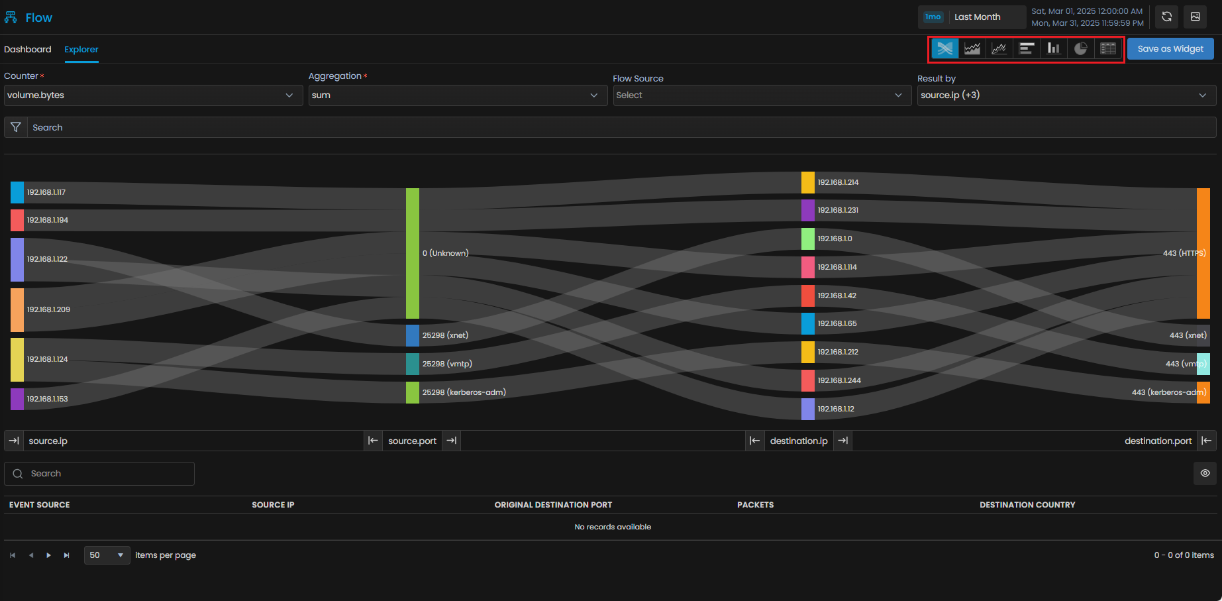Click the filter funnel icon
1222x601 pixels.
16,127
